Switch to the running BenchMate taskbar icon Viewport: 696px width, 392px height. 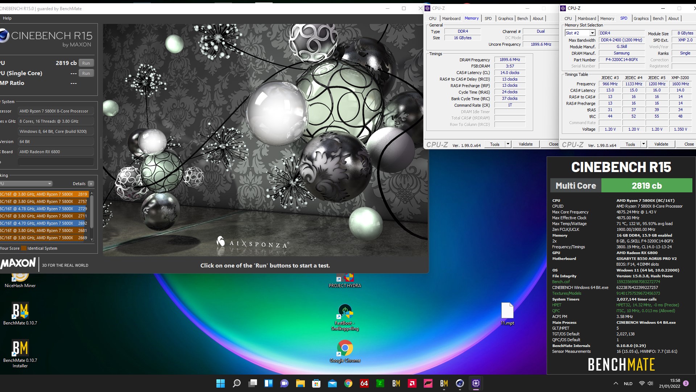pyautogui.click(x=444, y=383)
